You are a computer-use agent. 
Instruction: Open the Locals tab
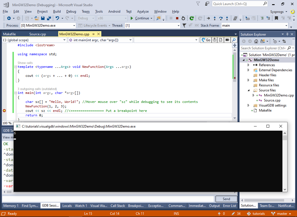pyautogui.click(x=67, y=206)
